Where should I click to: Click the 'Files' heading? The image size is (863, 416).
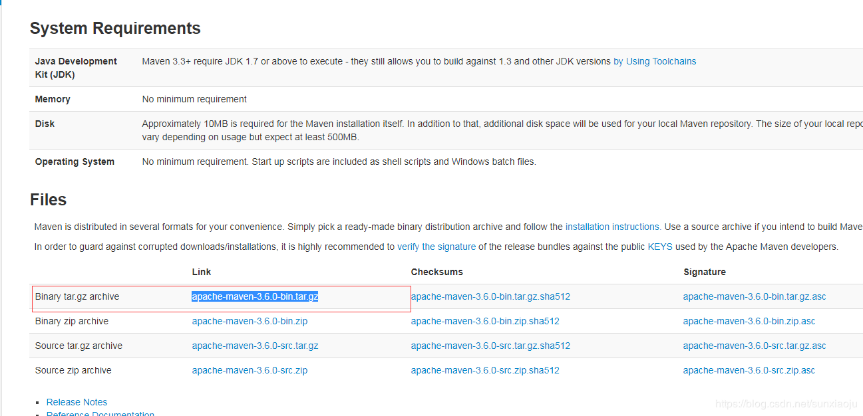point(48,200)
